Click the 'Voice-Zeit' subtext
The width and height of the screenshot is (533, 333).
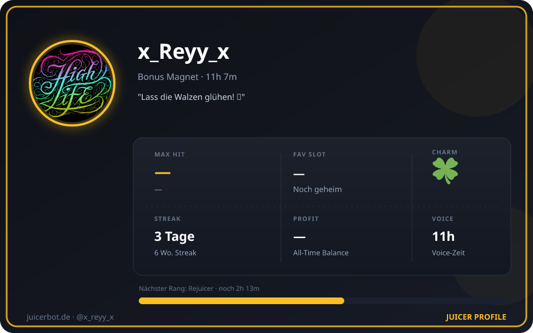pos(449,253)
